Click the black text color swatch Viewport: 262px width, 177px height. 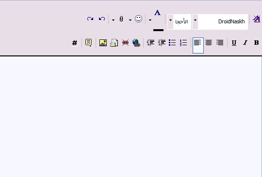tap(158, 30)
